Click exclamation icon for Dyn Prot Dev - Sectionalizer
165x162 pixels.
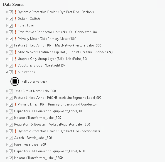(15, 131)
